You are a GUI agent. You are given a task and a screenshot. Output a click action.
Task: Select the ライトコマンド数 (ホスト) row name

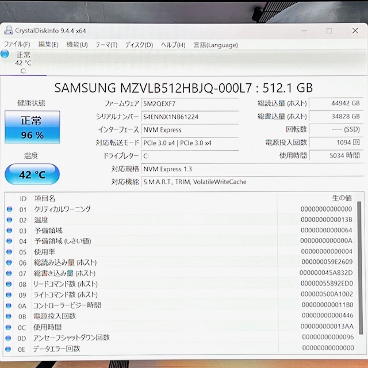(66, 295)
